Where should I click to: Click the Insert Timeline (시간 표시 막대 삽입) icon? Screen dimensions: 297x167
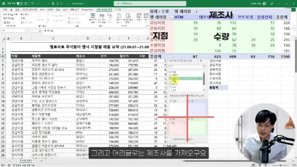pos(102,18)
